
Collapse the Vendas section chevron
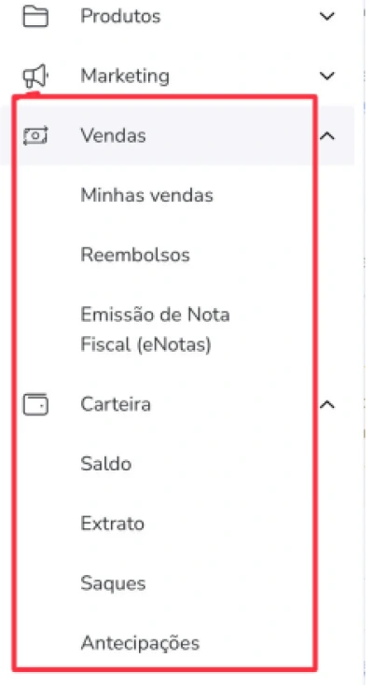click(326, 136)
